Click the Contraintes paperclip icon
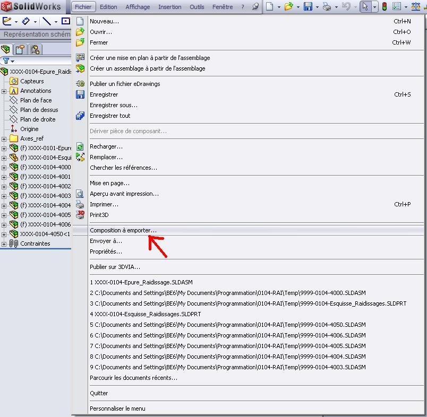 click(x=14, y=244)
